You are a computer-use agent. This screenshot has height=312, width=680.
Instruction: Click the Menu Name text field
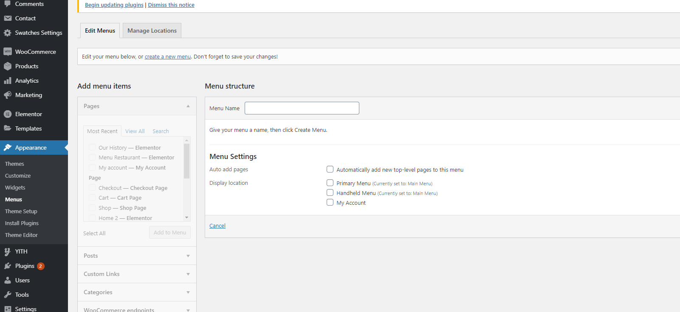coord(302,108)
